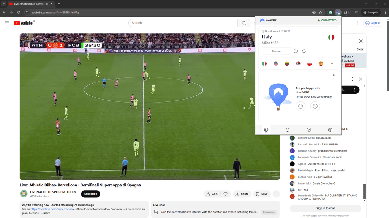
Task: Reconnect NordVPN with the refresh icon
Action: 304,51
